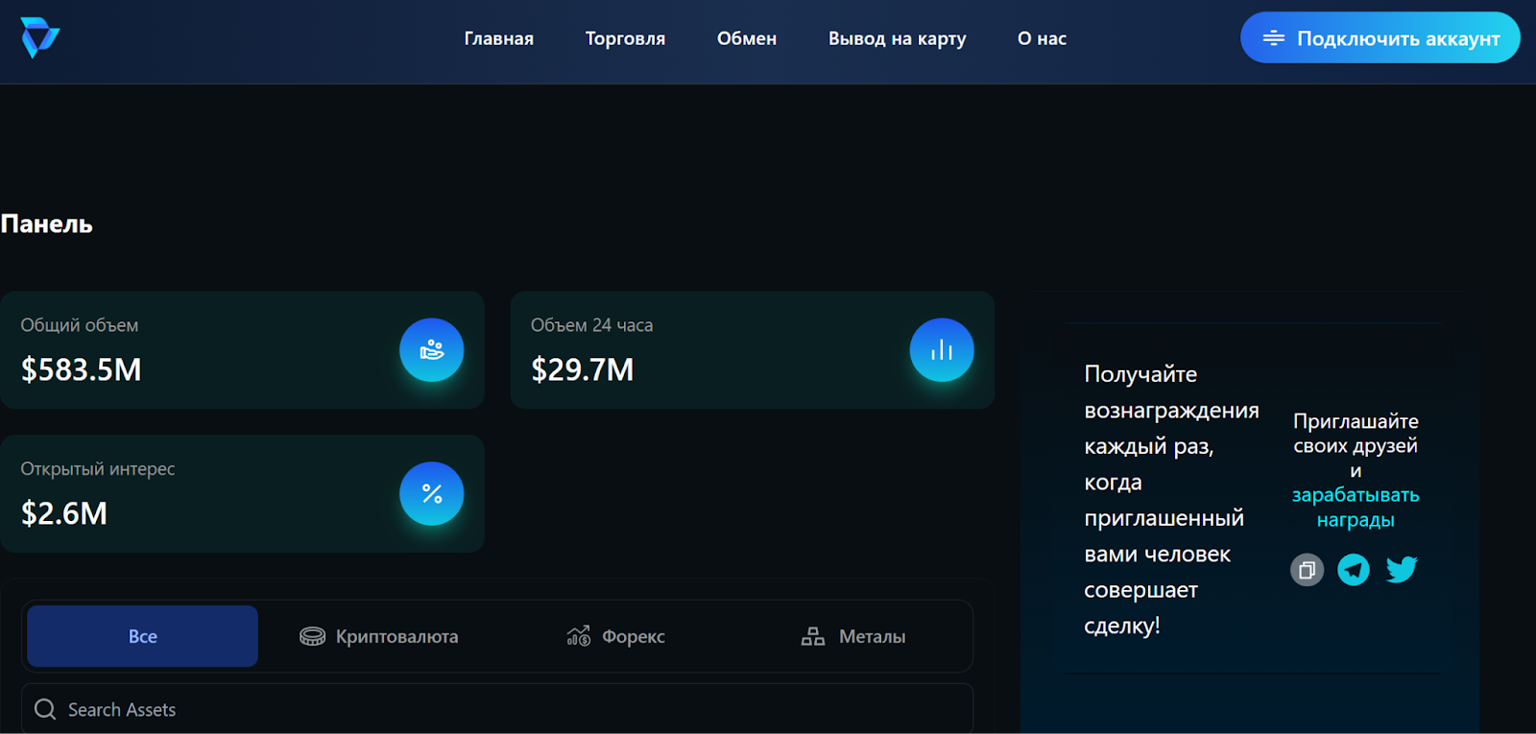Navigate to Вывод на карту

(x=897, y=38)
